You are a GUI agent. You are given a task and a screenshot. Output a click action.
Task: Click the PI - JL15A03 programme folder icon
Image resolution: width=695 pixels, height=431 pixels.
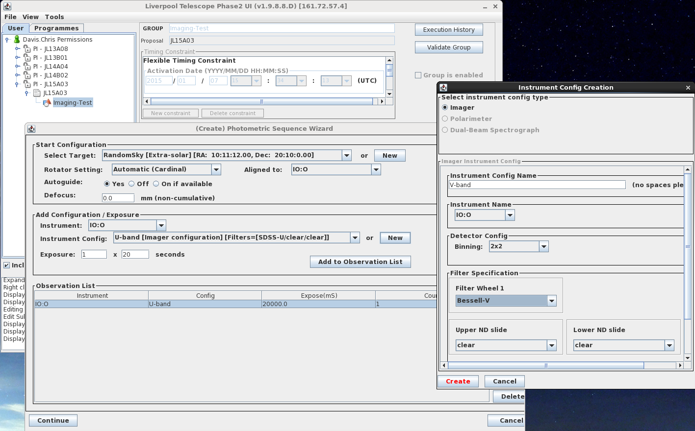pyautogui.click(x=27, y=84)
